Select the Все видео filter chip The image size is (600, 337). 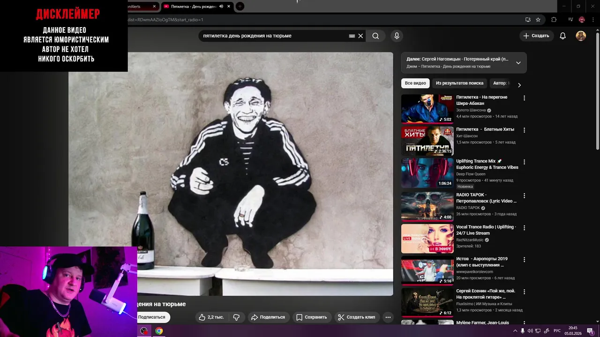(415, 83)
